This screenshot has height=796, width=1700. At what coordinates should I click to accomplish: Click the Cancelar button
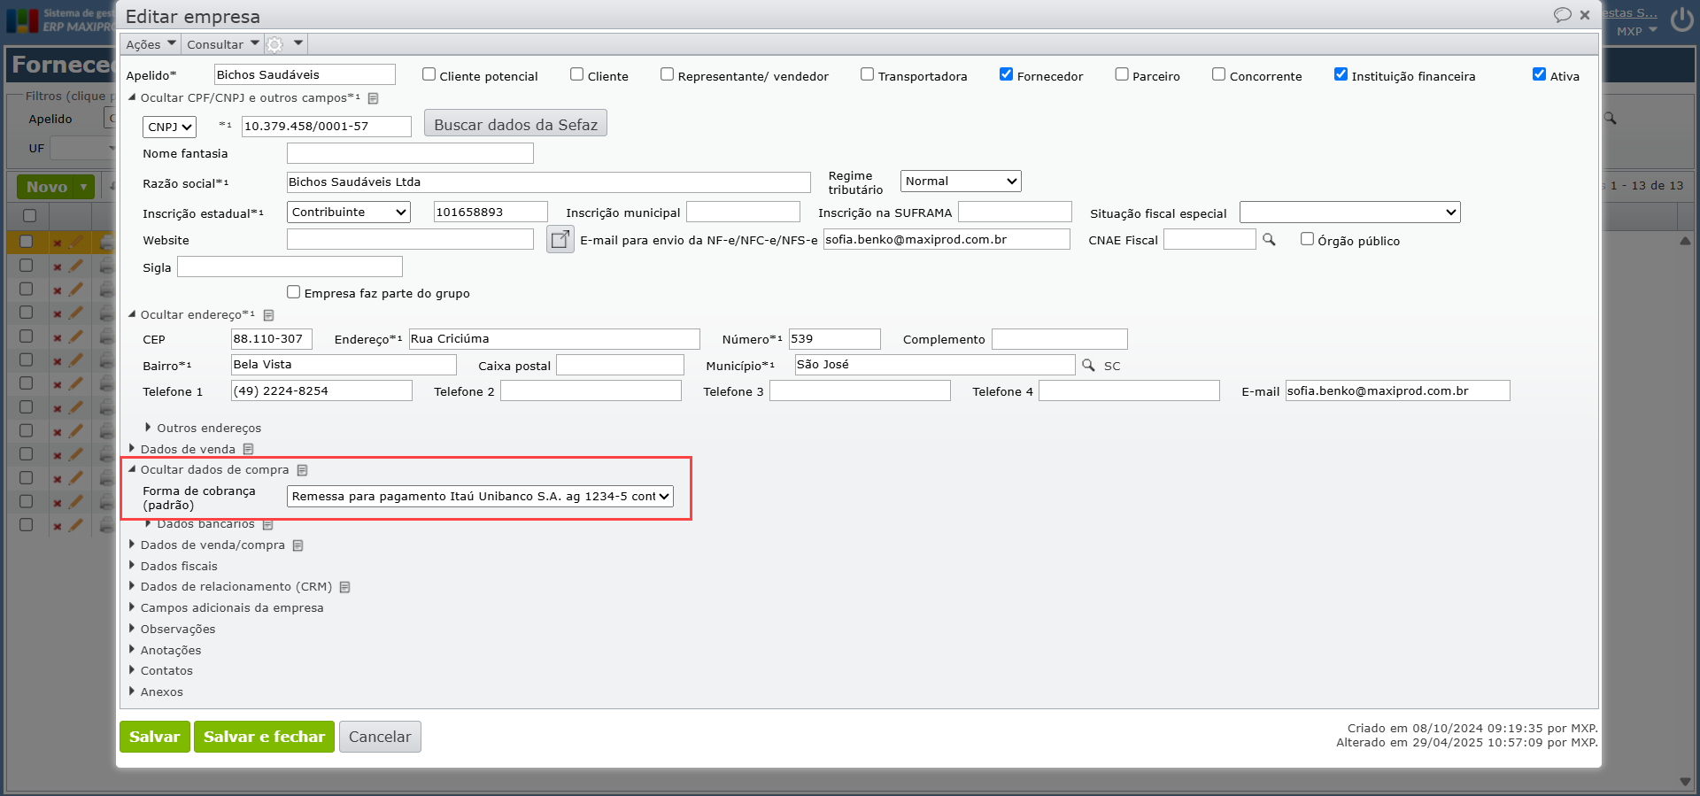pos(380,737)
